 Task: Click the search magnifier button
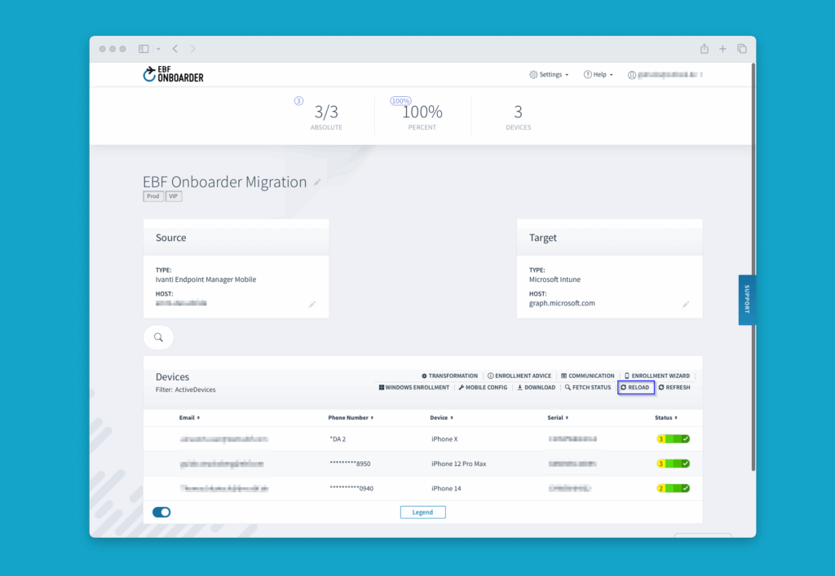coord(158,337)
